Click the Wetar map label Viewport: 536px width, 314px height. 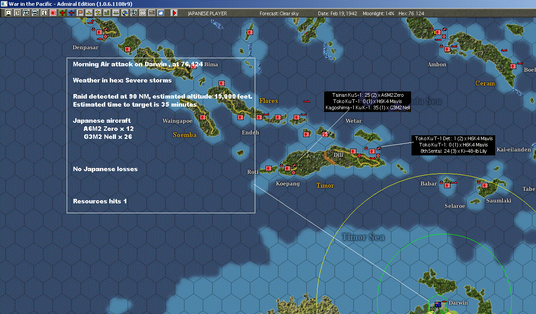pyautogui.click(x=353, y=121)
